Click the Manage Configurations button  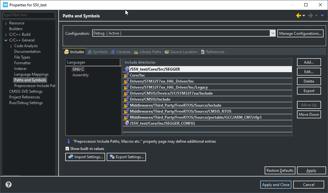pyautogui.click(x=300, y=34)
